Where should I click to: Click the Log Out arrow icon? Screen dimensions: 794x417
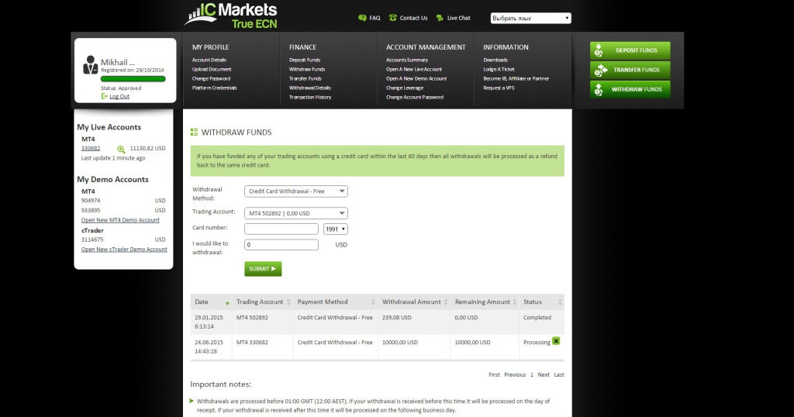tap(105, 96)
